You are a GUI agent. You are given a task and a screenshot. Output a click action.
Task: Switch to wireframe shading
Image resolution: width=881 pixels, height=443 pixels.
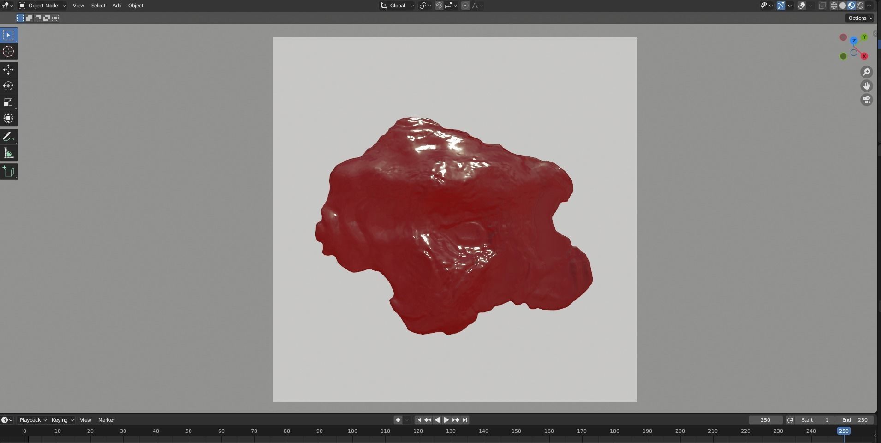click(x=834, y=6)
